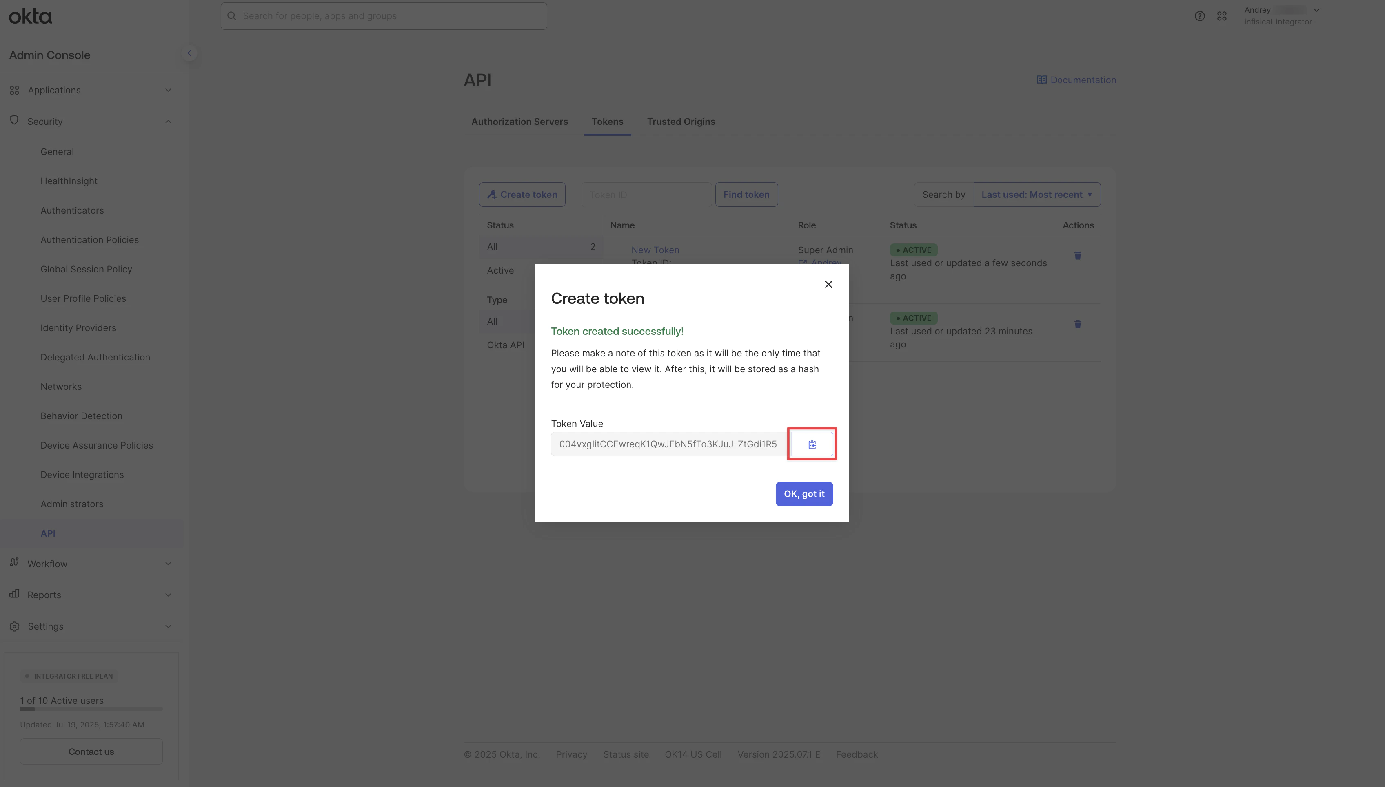
Task: Filter Type by Okta API
Action: point(506,345)
